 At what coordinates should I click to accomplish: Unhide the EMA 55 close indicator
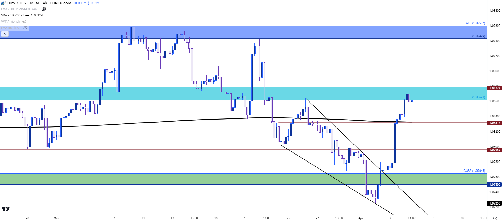click(25, 28)
